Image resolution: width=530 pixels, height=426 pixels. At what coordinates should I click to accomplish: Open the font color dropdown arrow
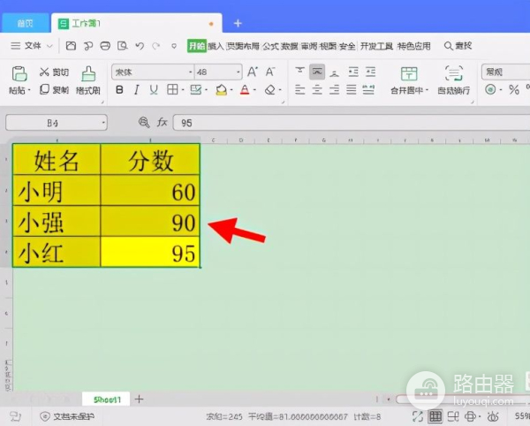pyautogui.click(x=254, y=90)
